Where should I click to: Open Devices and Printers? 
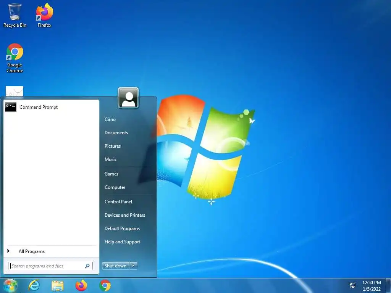[x=125, y=215]
